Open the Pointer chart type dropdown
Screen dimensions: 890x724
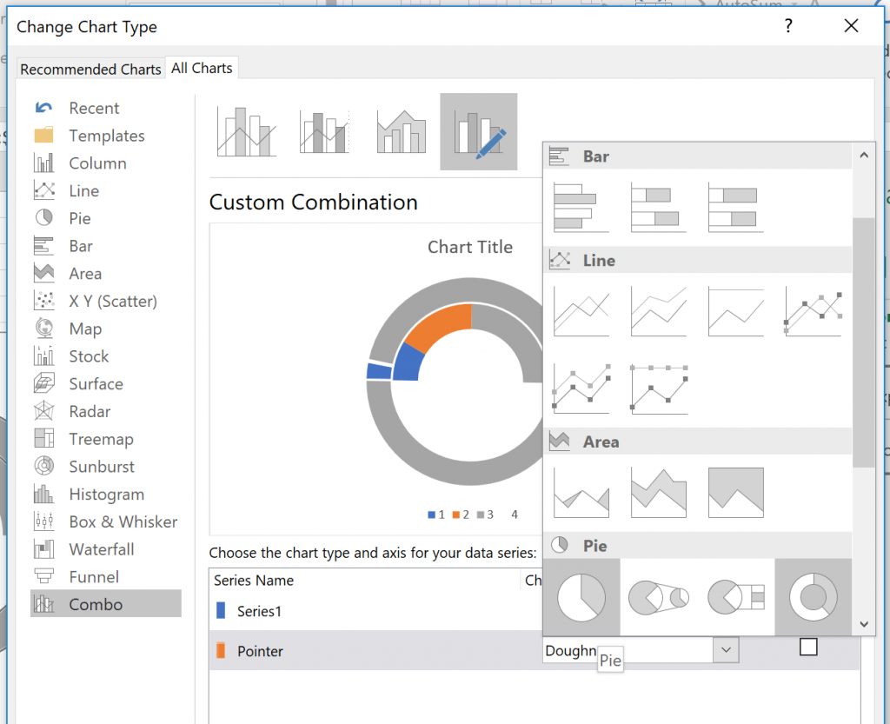(726, 650)
